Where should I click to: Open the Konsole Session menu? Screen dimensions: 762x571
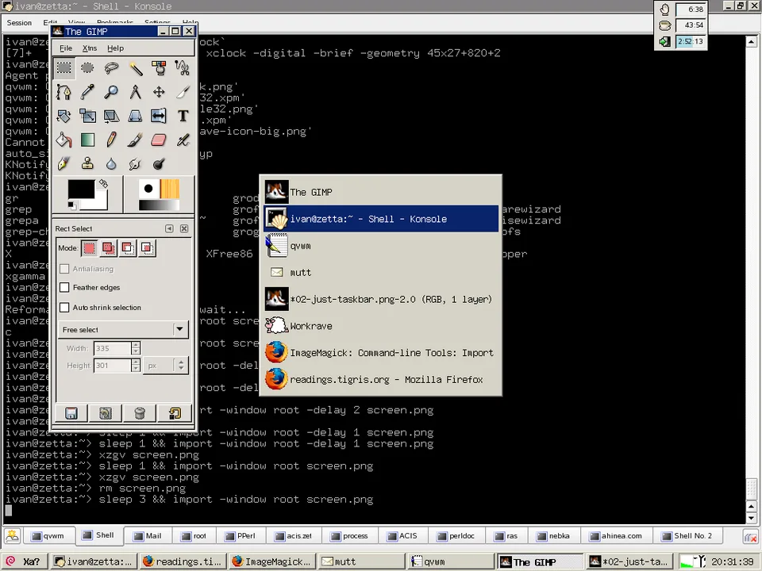(x=19, y=23)
